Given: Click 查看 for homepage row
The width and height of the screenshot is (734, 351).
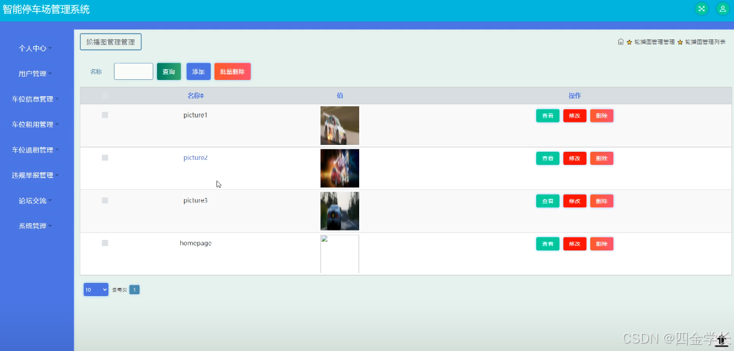Looking at the screenshot, I should tap(548, 244).
